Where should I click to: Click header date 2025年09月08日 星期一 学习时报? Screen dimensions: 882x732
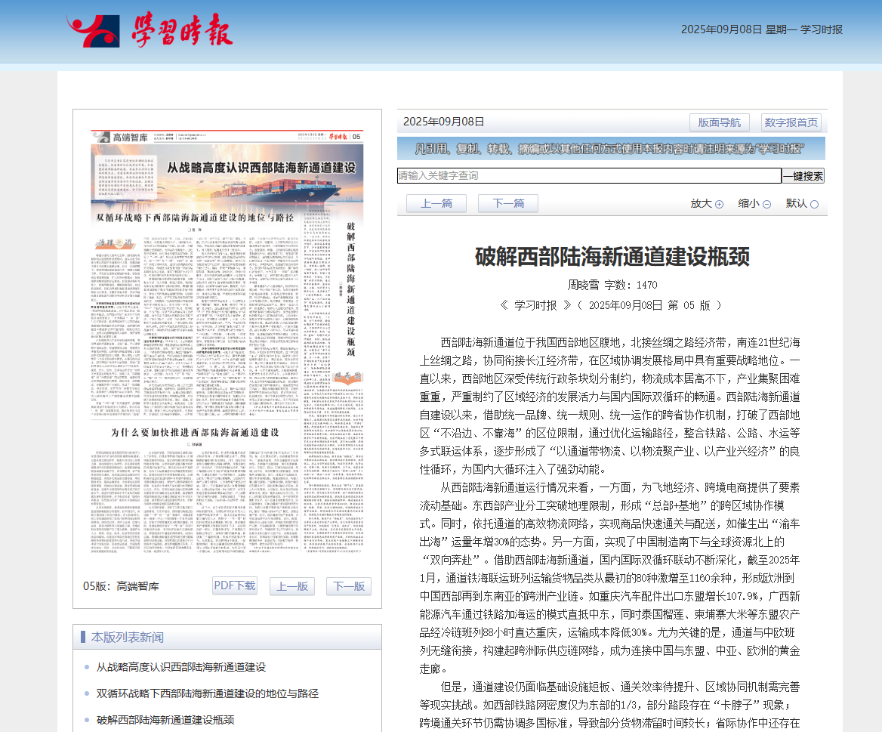coord(762,29)
